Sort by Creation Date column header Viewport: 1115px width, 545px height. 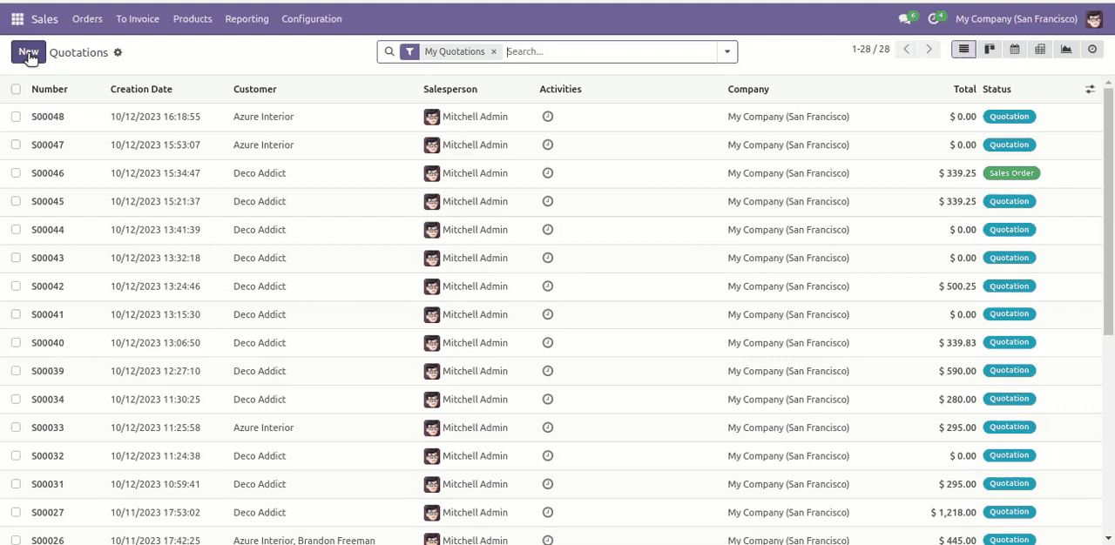pos(141,89)
